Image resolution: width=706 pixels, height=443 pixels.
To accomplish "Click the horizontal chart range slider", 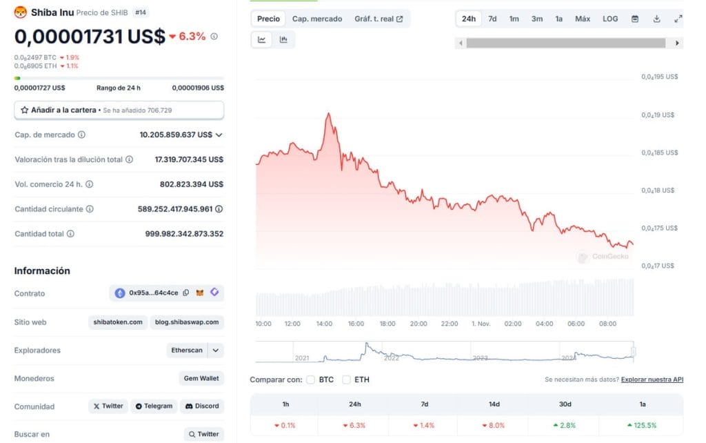I will pyautogui.click(x=566, y=43).
